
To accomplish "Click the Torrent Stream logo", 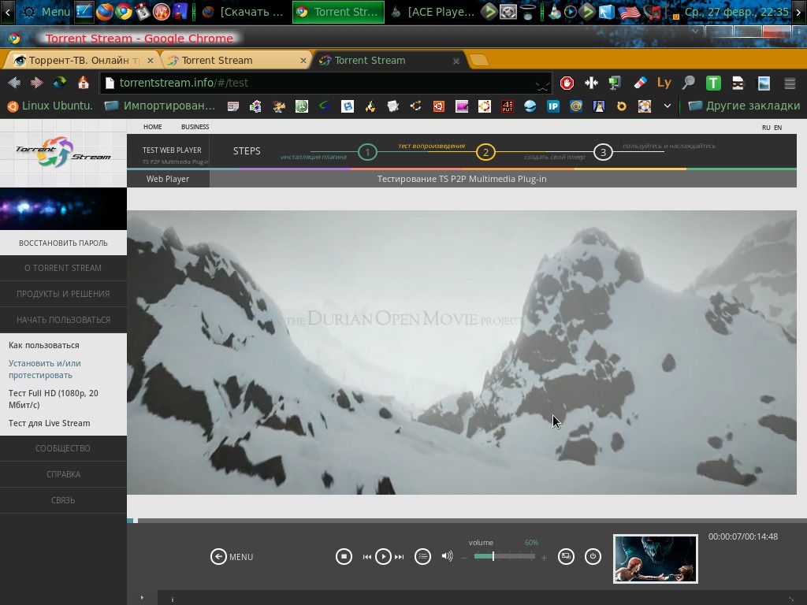I will point(63,152).
